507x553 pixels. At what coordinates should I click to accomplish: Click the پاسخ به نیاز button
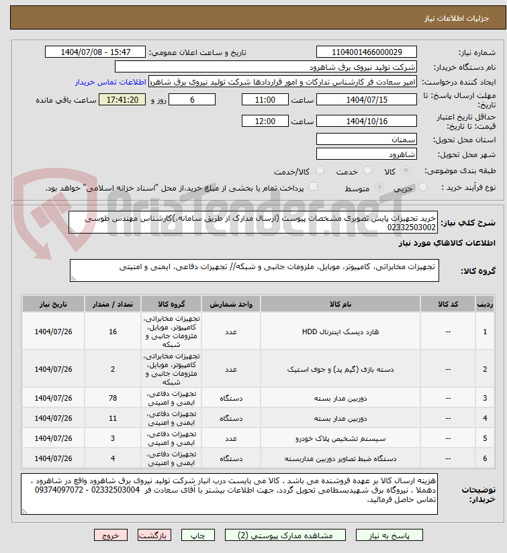389,536
